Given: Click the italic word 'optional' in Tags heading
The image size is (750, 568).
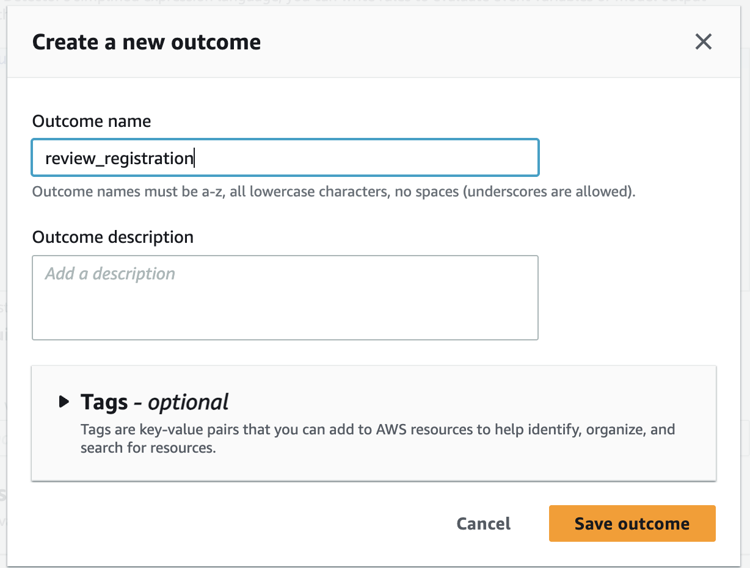Looking at the screenshot, I should pos(188,402).
